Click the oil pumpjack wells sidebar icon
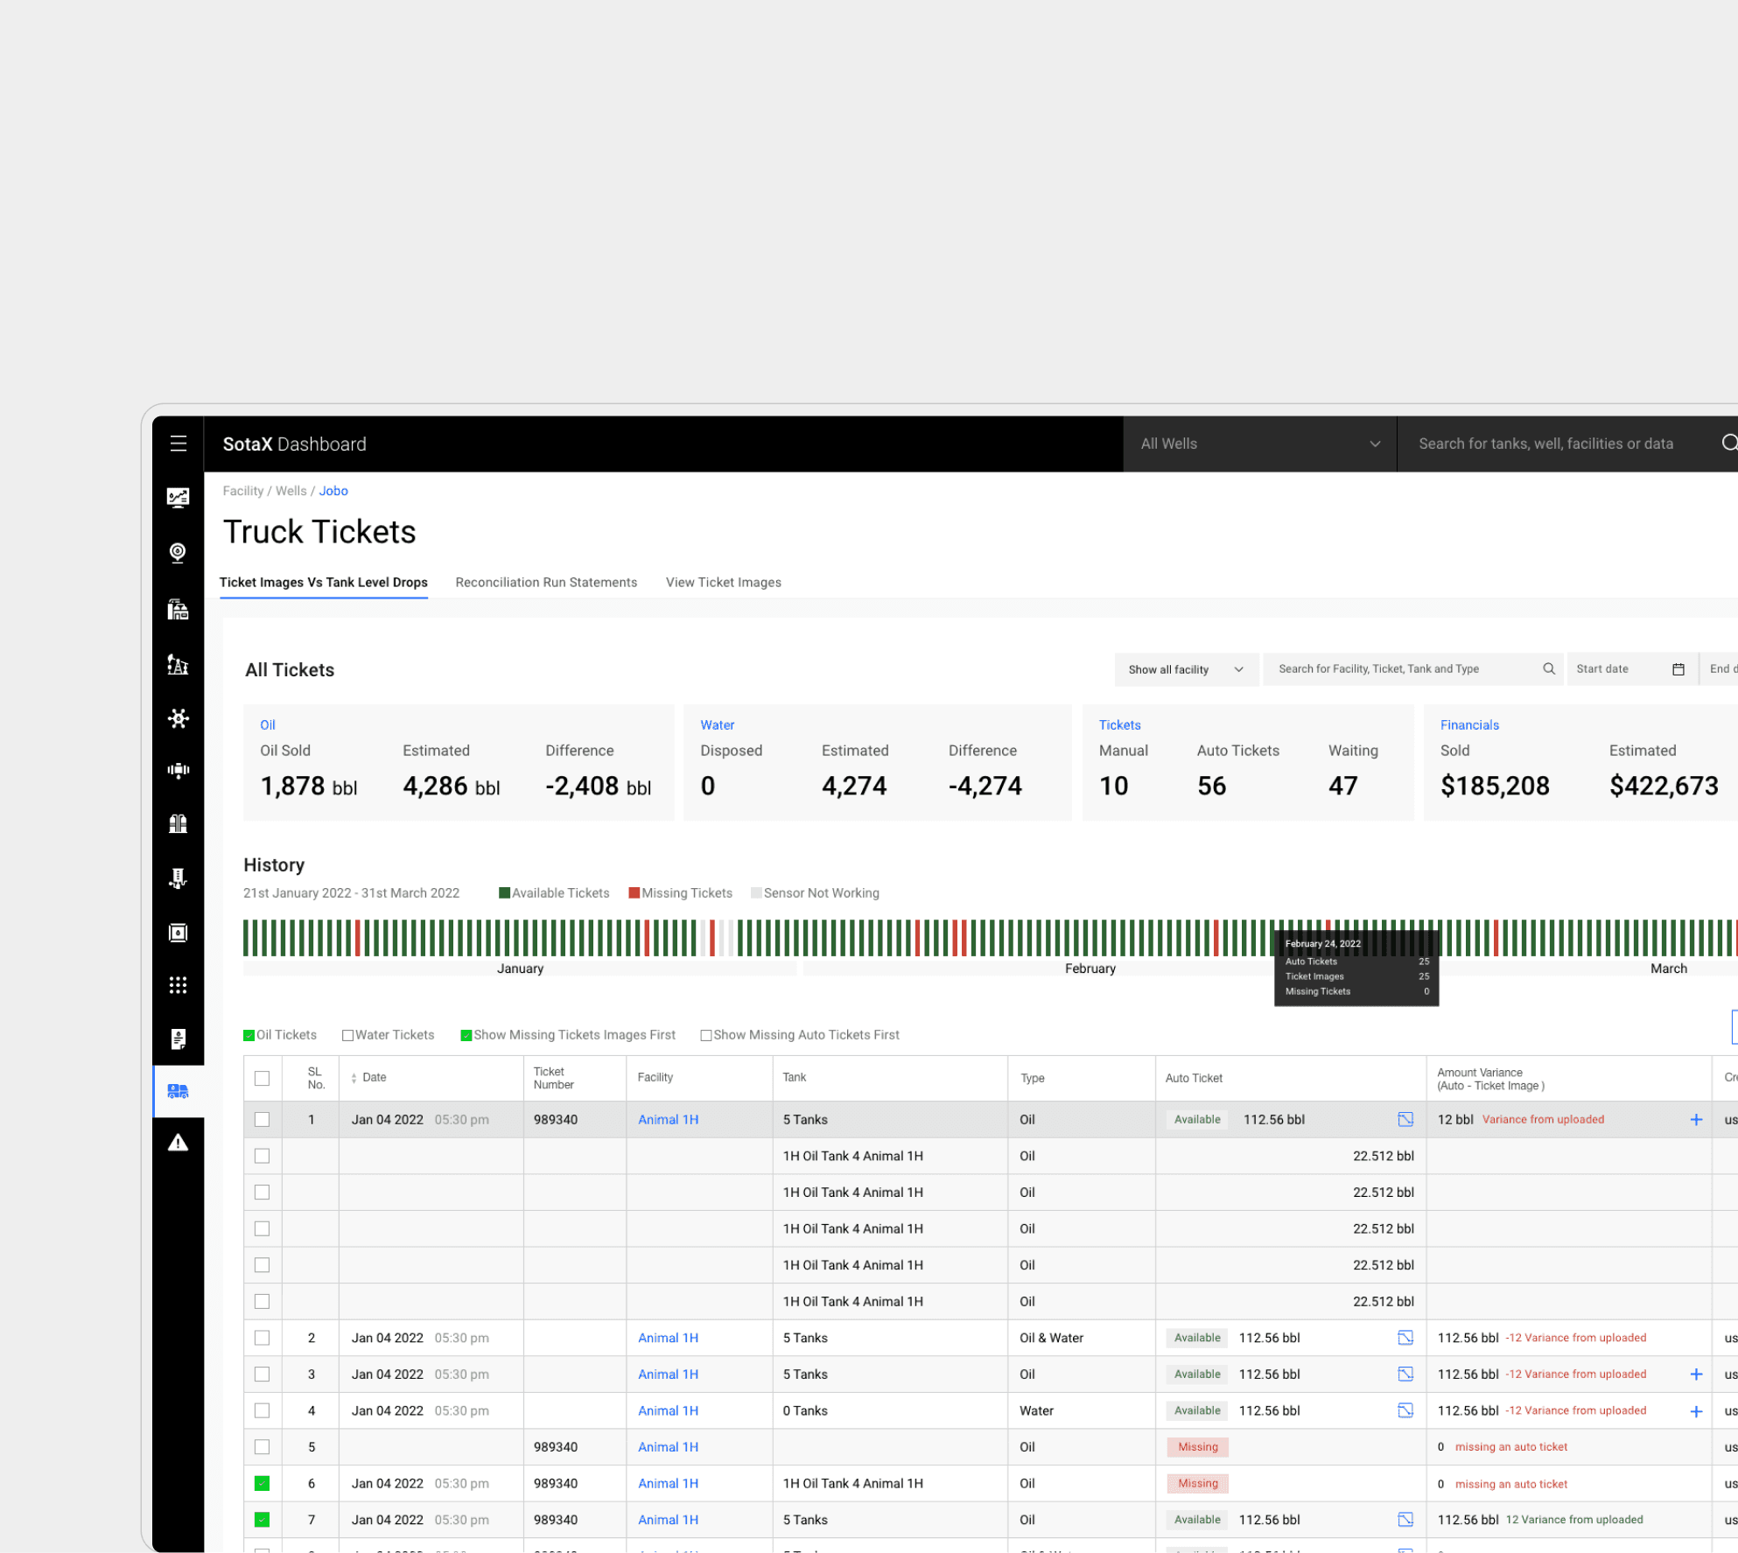 (x=178, y=665)
